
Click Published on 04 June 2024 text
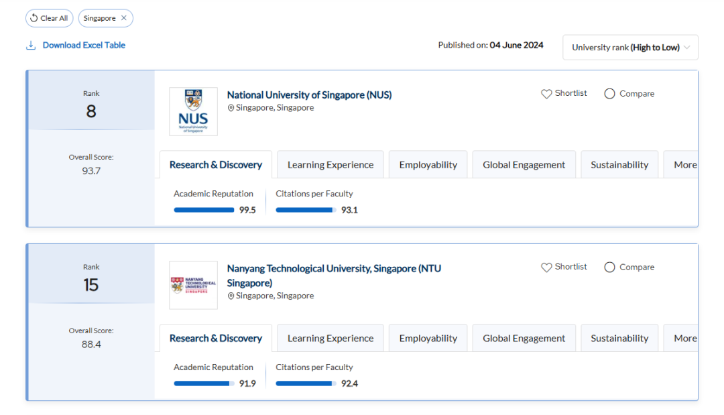490,45
